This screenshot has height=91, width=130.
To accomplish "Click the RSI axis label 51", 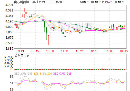I will [x=11, y=83].
